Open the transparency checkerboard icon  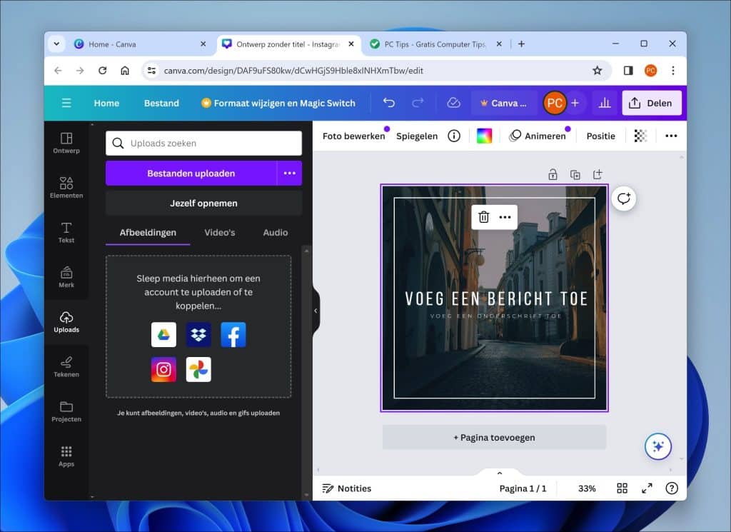[640, 136]
